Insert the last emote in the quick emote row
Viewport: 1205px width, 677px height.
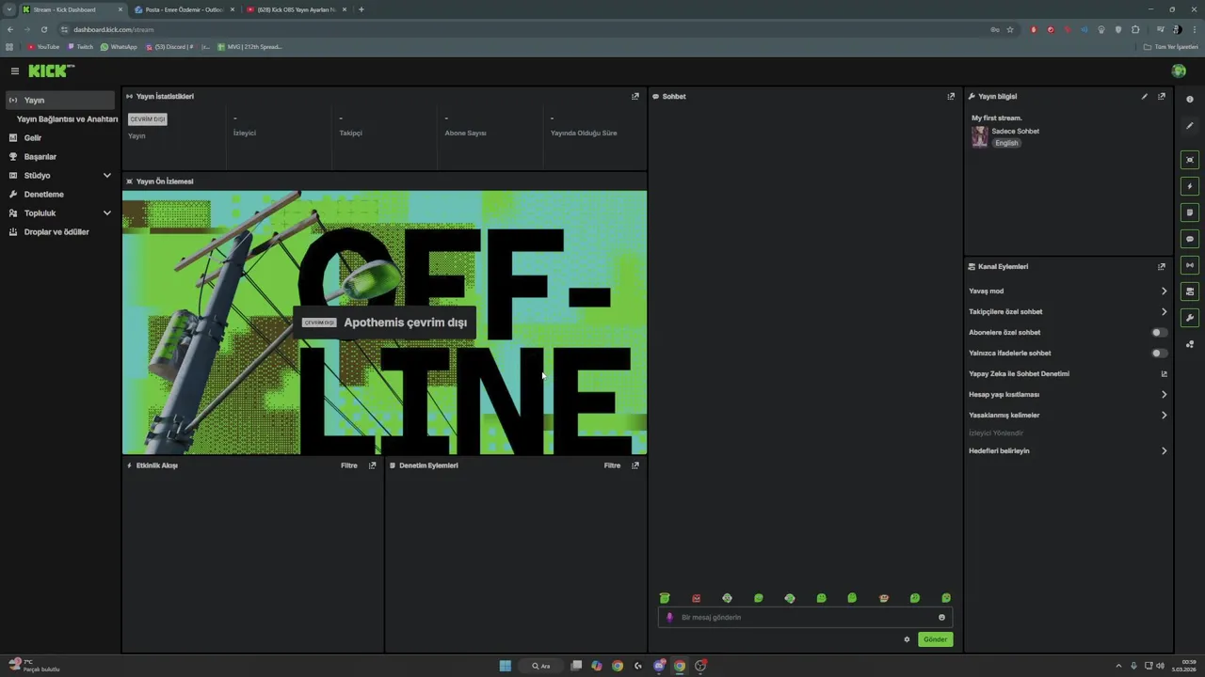coord(946,598)
